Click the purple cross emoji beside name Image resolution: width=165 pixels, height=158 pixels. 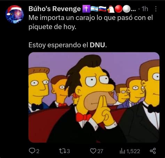(86, 9)
